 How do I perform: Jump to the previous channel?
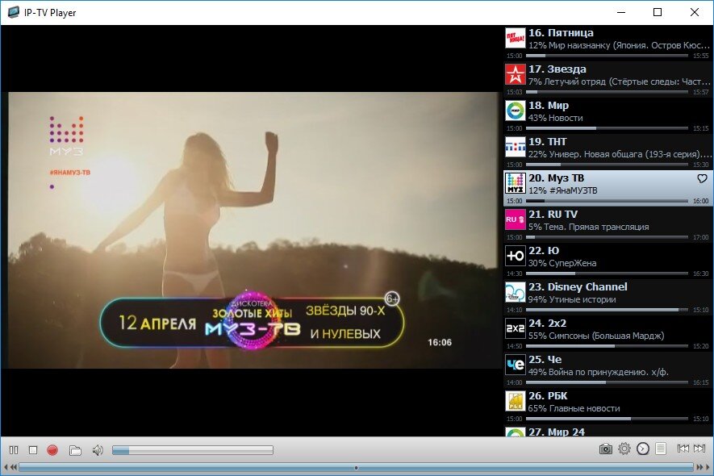683,449
